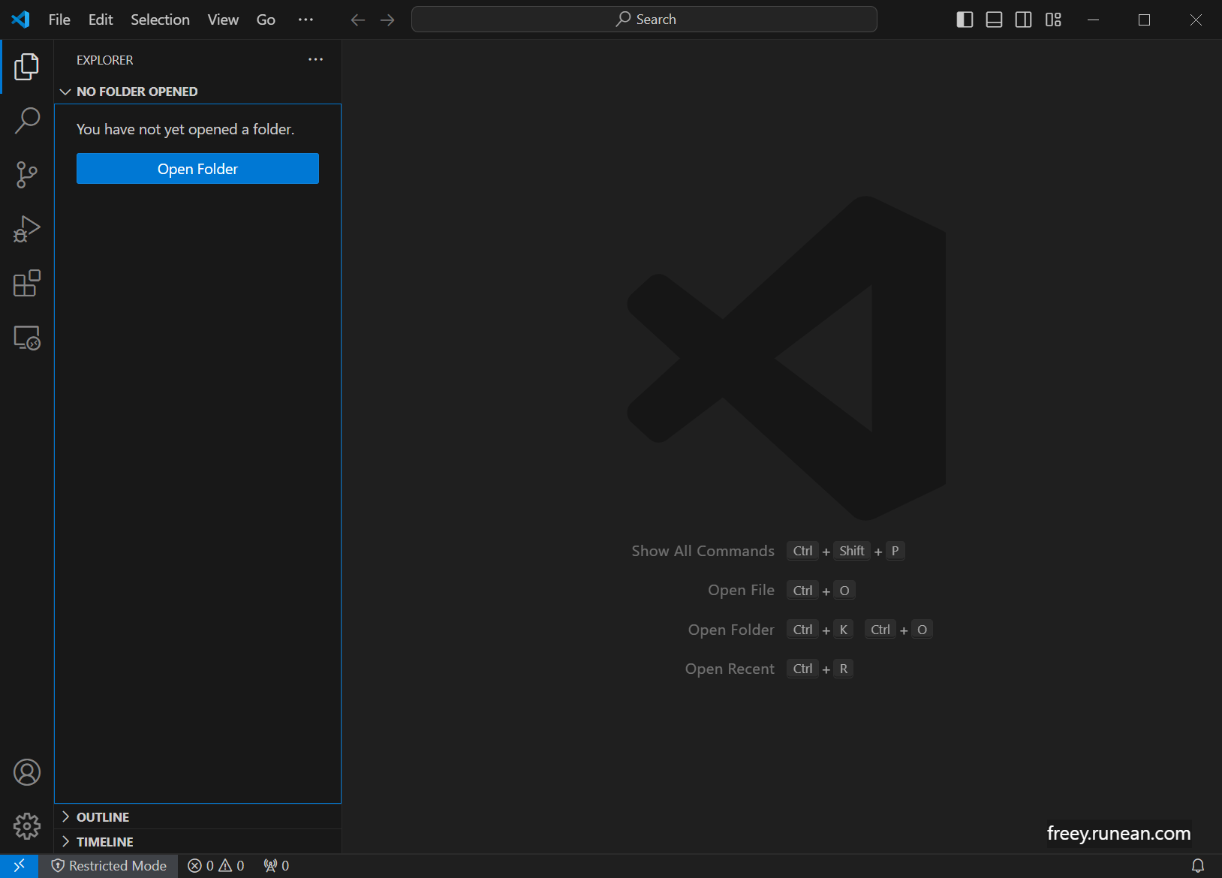This screenshot has height=878, width=1222.
Task: Open the File menu
Action: tap(59, 20)
